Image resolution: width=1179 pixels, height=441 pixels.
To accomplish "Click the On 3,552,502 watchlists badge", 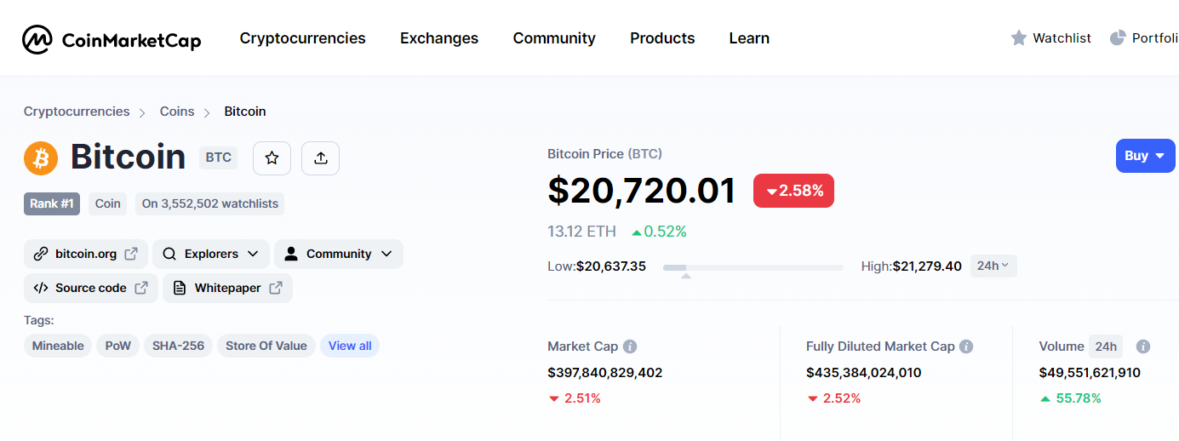I will click(210, 203).
